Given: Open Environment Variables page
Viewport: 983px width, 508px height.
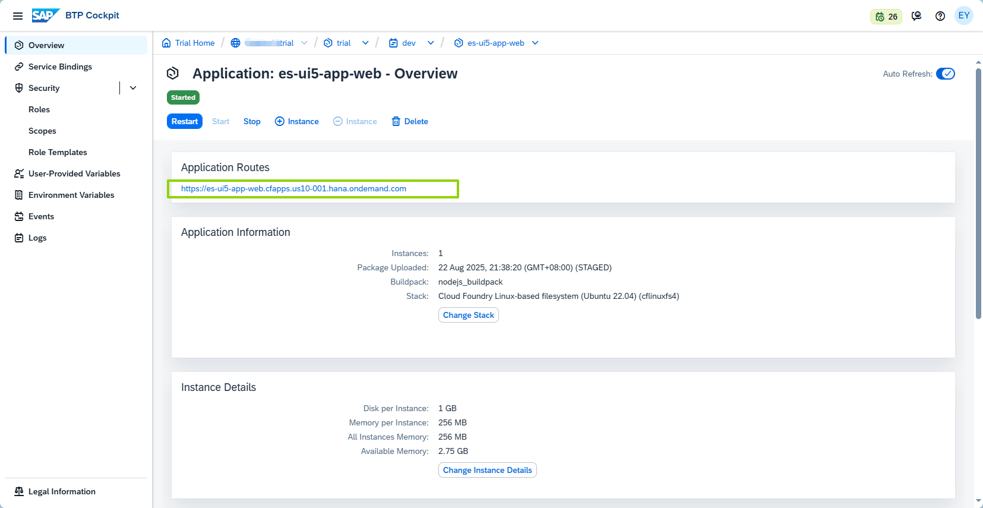Looking at the screenshot, I should 71,195.
